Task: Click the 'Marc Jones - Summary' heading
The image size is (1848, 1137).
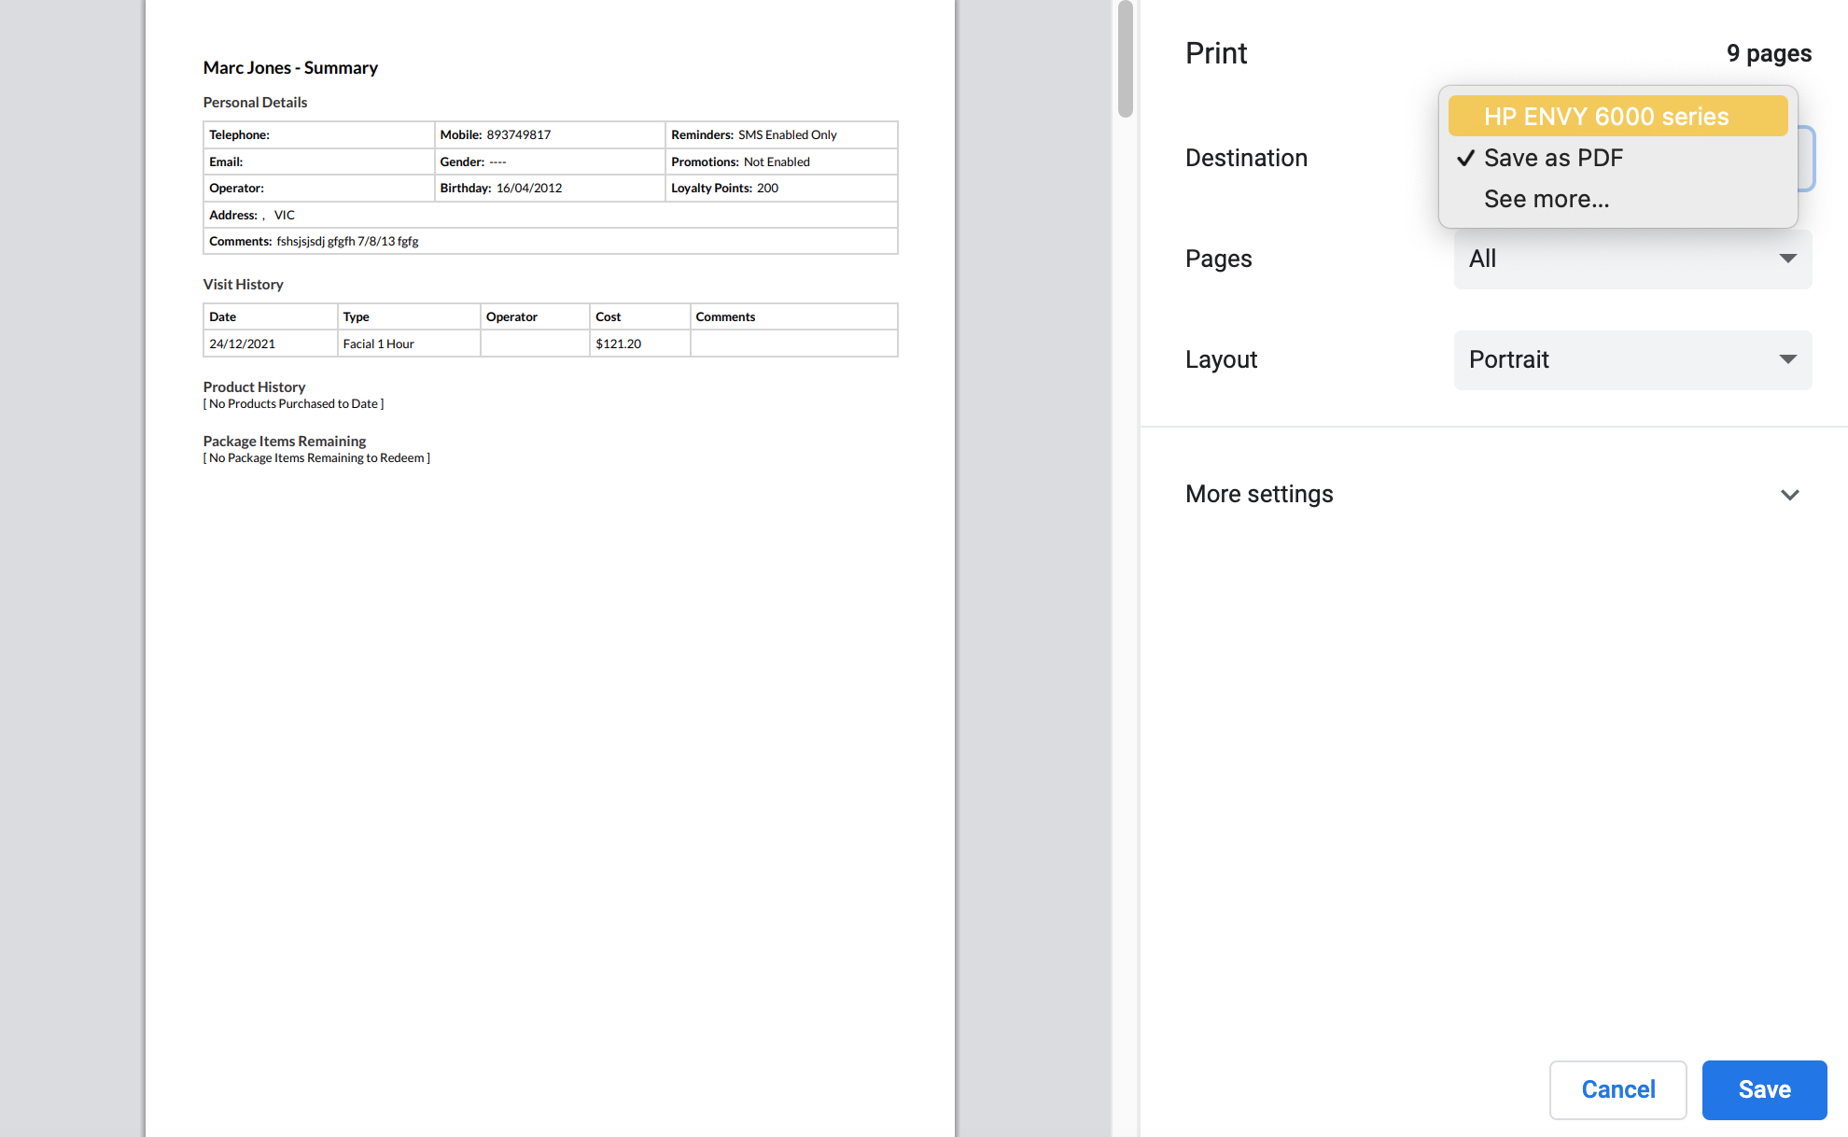Action: [x=290, y=67]
